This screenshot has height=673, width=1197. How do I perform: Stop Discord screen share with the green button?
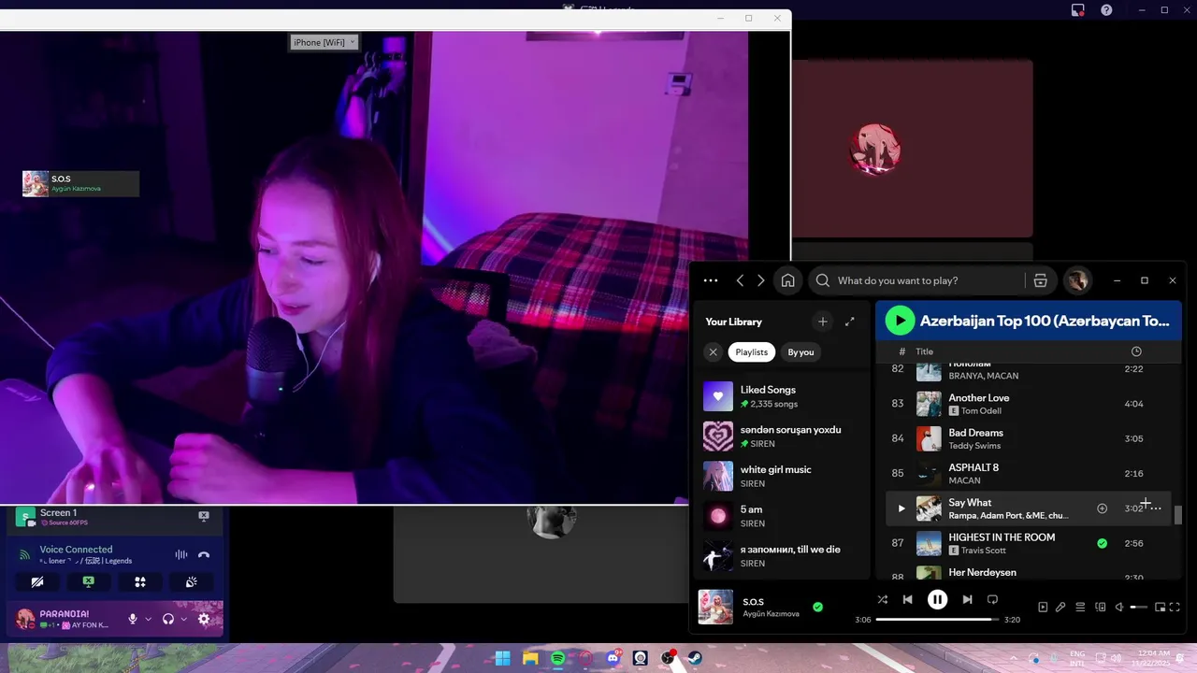88,581
